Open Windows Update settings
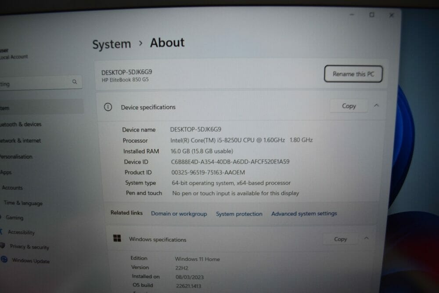This screenshot has height=293, width=439. (31, 261)
